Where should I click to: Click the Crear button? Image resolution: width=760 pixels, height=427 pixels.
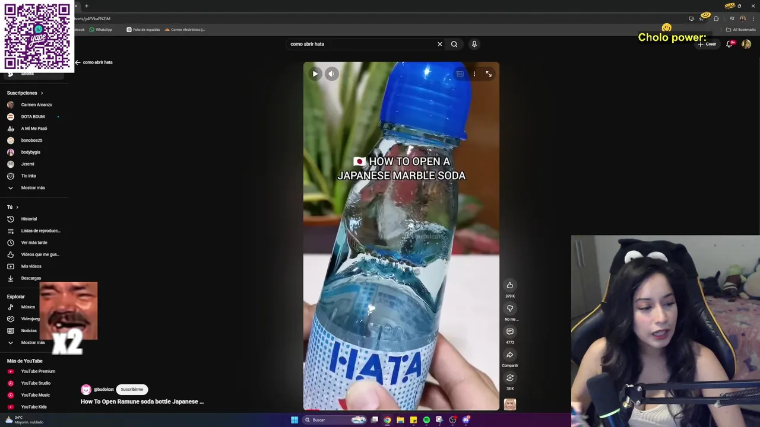coord(707,44)
